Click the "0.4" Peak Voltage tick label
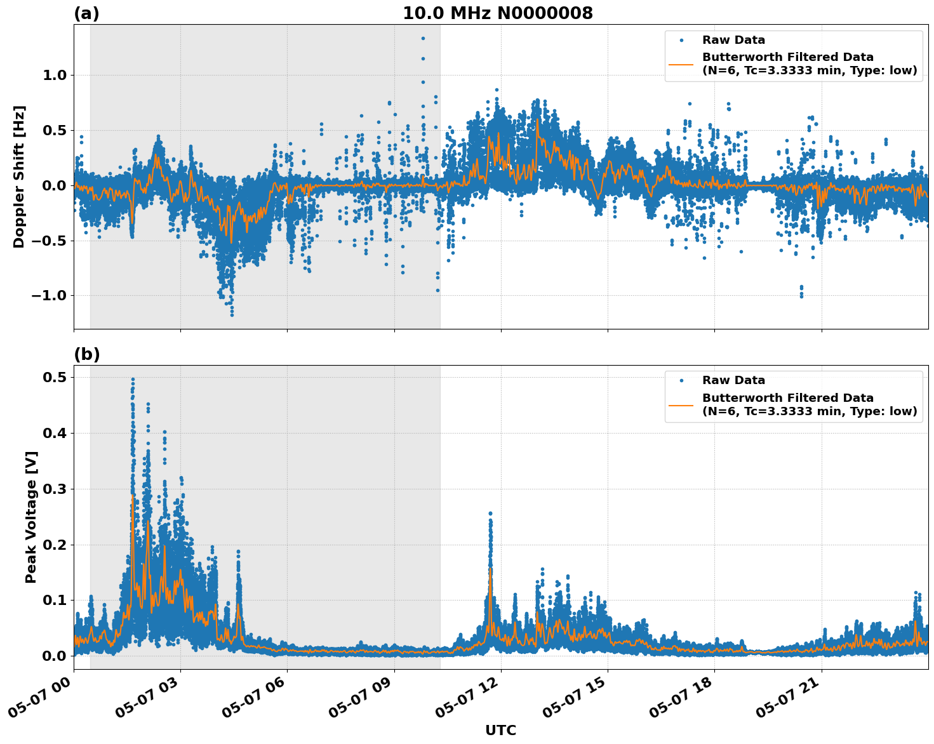 coord(56,433)
